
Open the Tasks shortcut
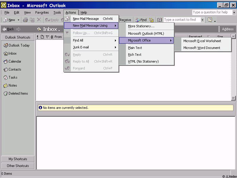[x=10, y=77]
